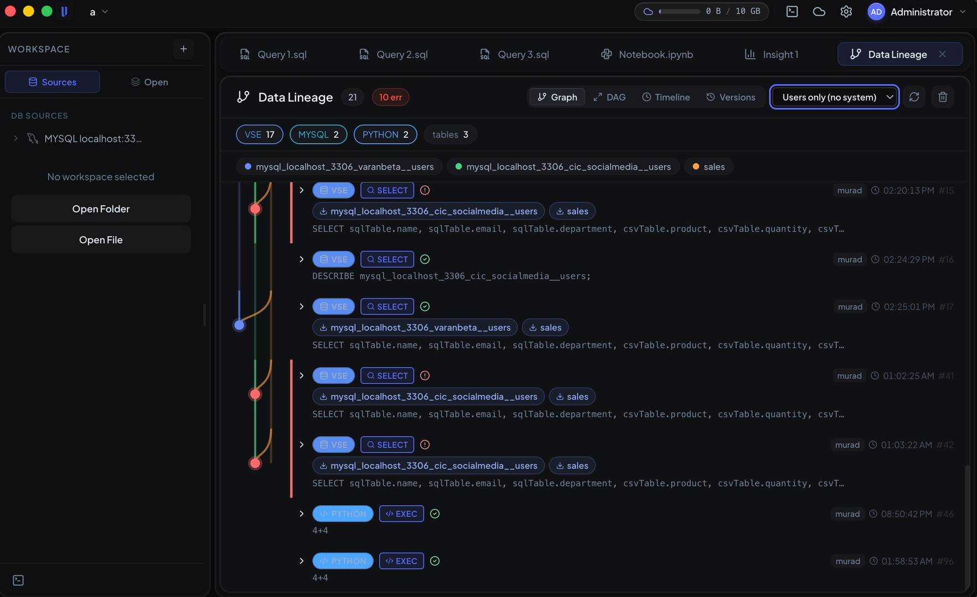
Task: Click the success check icon on entry #46
Action: [435, 514]
